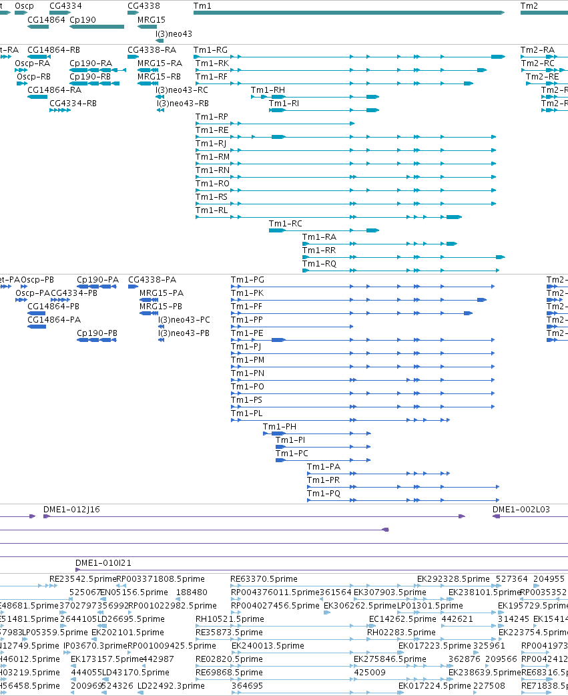The image size is (568, 696).
Task: Click EST LD22492.3prime label
Action: coord(171,685)
